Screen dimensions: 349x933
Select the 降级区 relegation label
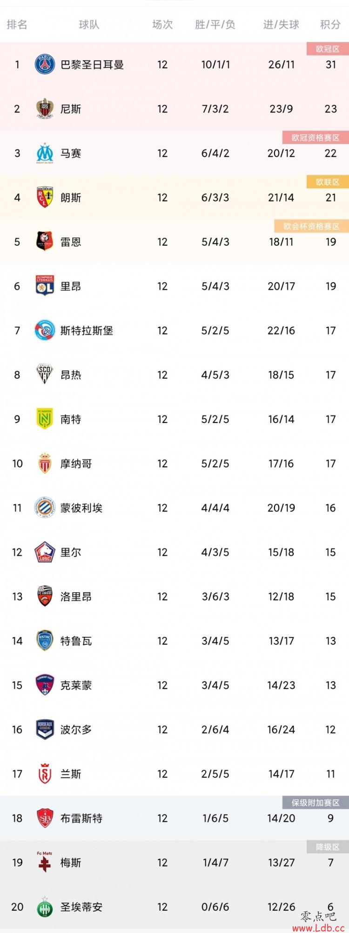[x=328, y=847]
